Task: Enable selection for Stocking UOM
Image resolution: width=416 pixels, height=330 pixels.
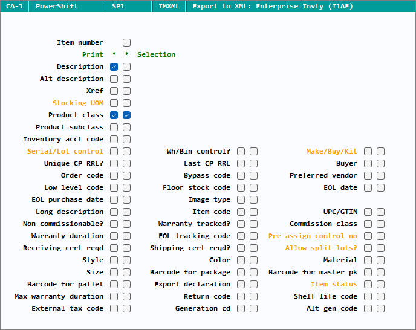Action: (x=126, y=103)
